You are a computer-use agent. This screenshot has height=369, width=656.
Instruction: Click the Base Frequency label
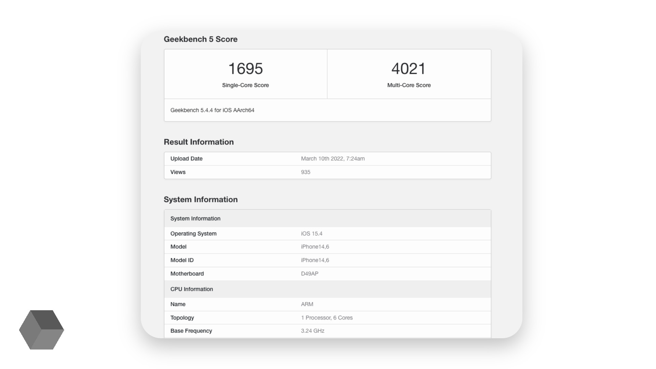click(191, 331)
